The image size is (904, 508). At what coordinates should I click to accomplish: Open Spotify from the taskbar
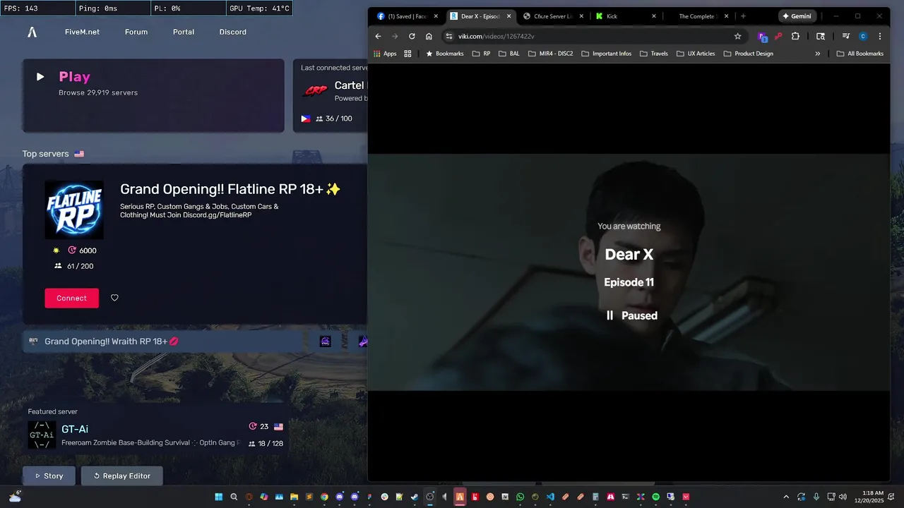[x=656, y=497]
